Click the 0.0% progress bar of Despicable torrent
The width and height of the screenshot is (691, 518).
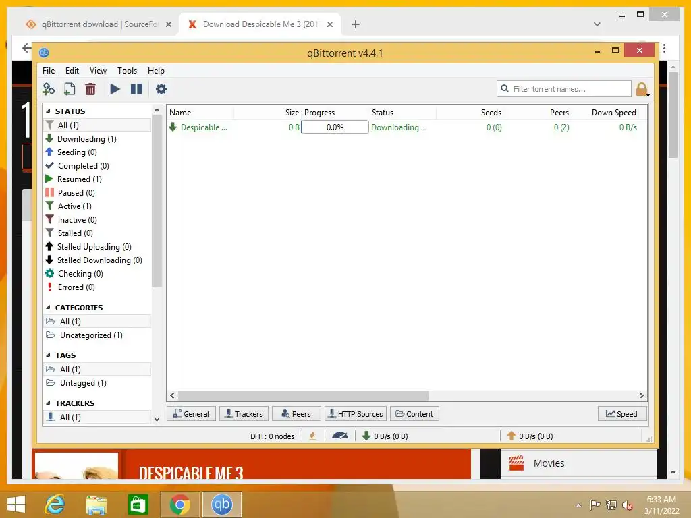[x=335, y=127]
